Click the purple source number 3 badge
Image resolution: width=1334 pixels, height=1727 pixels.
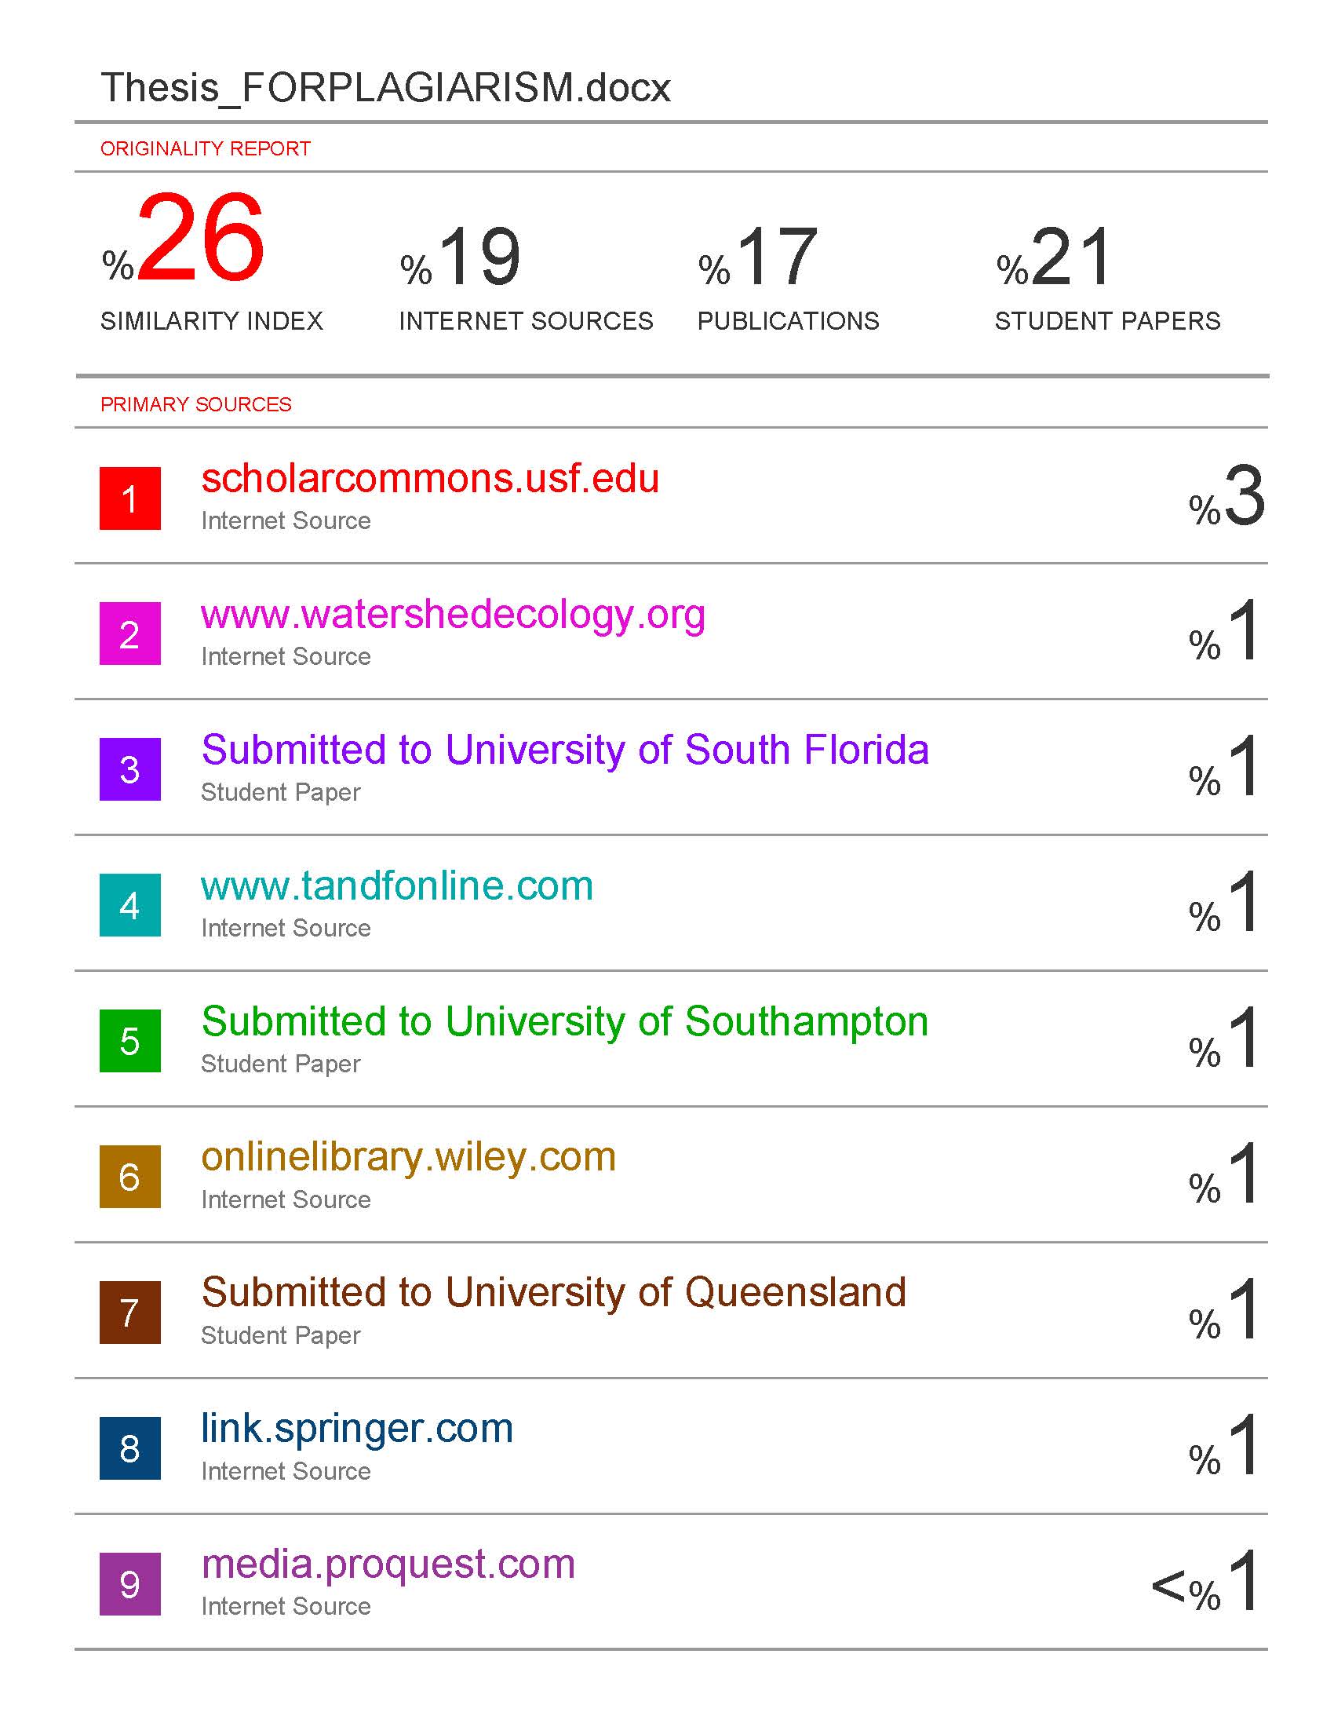pyautogui.click(x=129, y=769)
